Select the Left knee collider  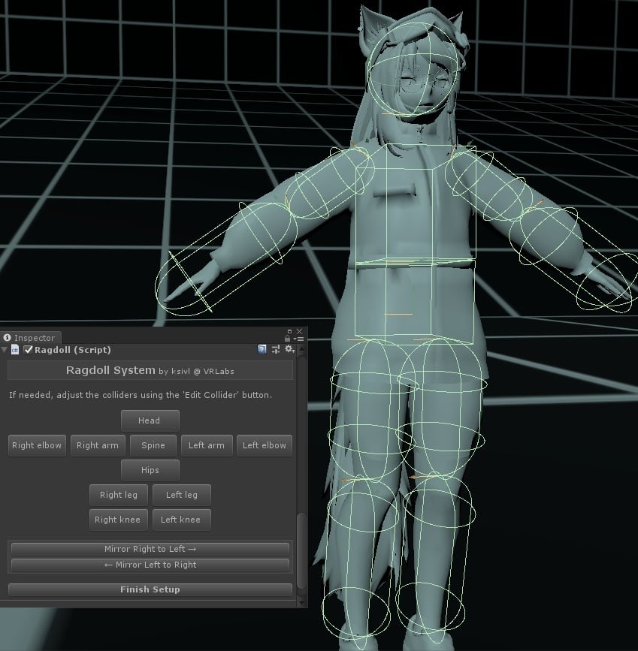pos(181,519)
